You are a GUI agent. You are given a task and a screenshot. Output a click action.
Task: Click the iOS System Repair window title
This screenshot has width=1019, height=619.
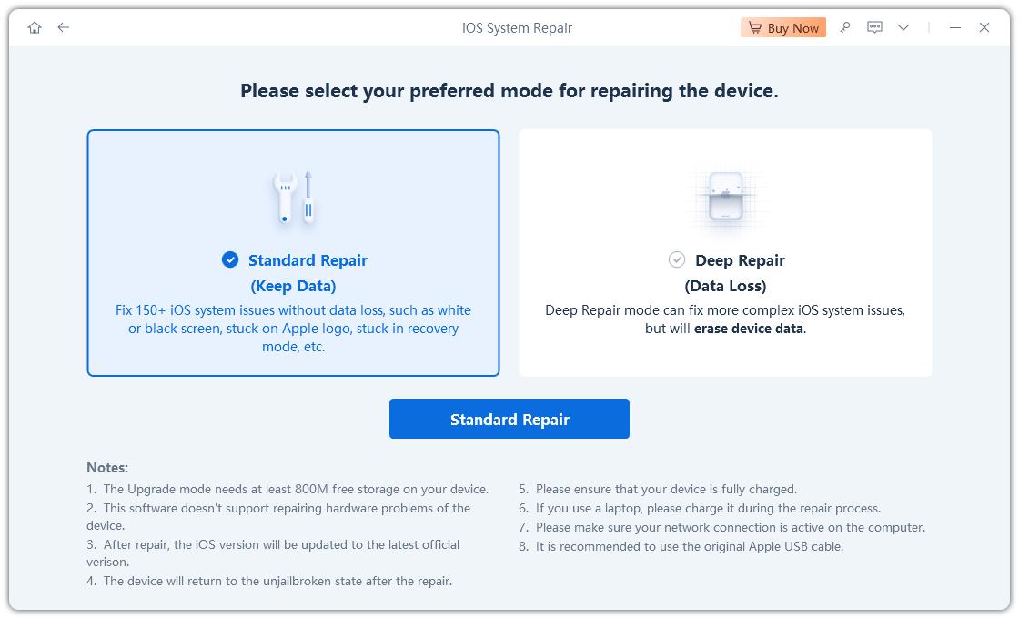[x=517, y=28]
